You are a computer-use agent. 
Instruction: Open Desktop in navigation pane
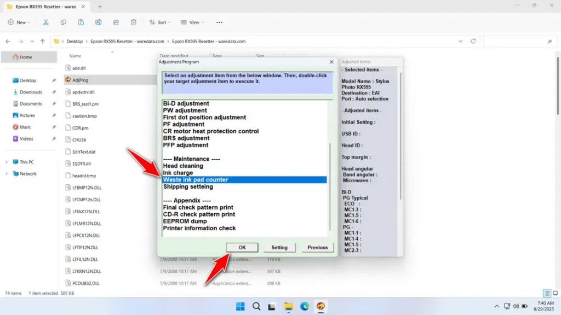(28, 80)
